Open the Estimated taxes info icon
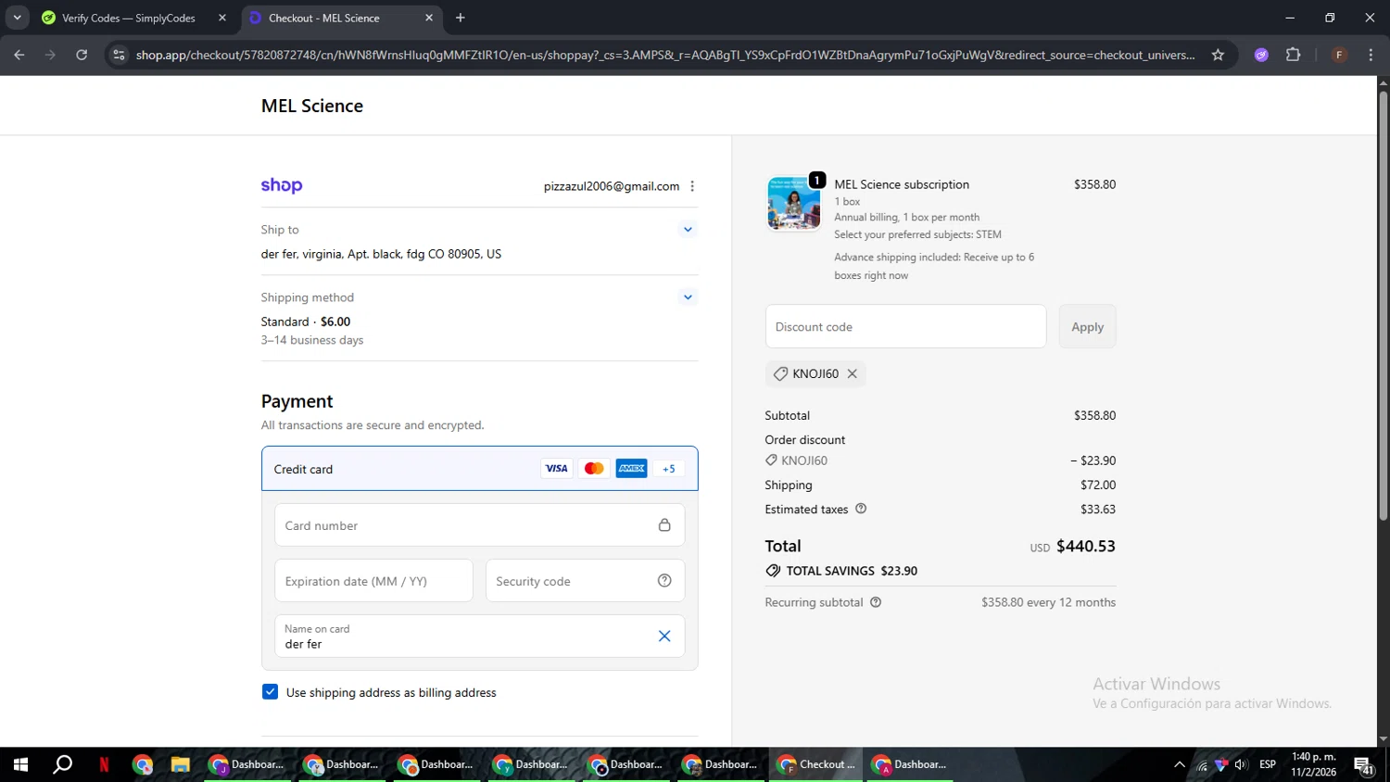1390x782 pixels. pos(861,509)
